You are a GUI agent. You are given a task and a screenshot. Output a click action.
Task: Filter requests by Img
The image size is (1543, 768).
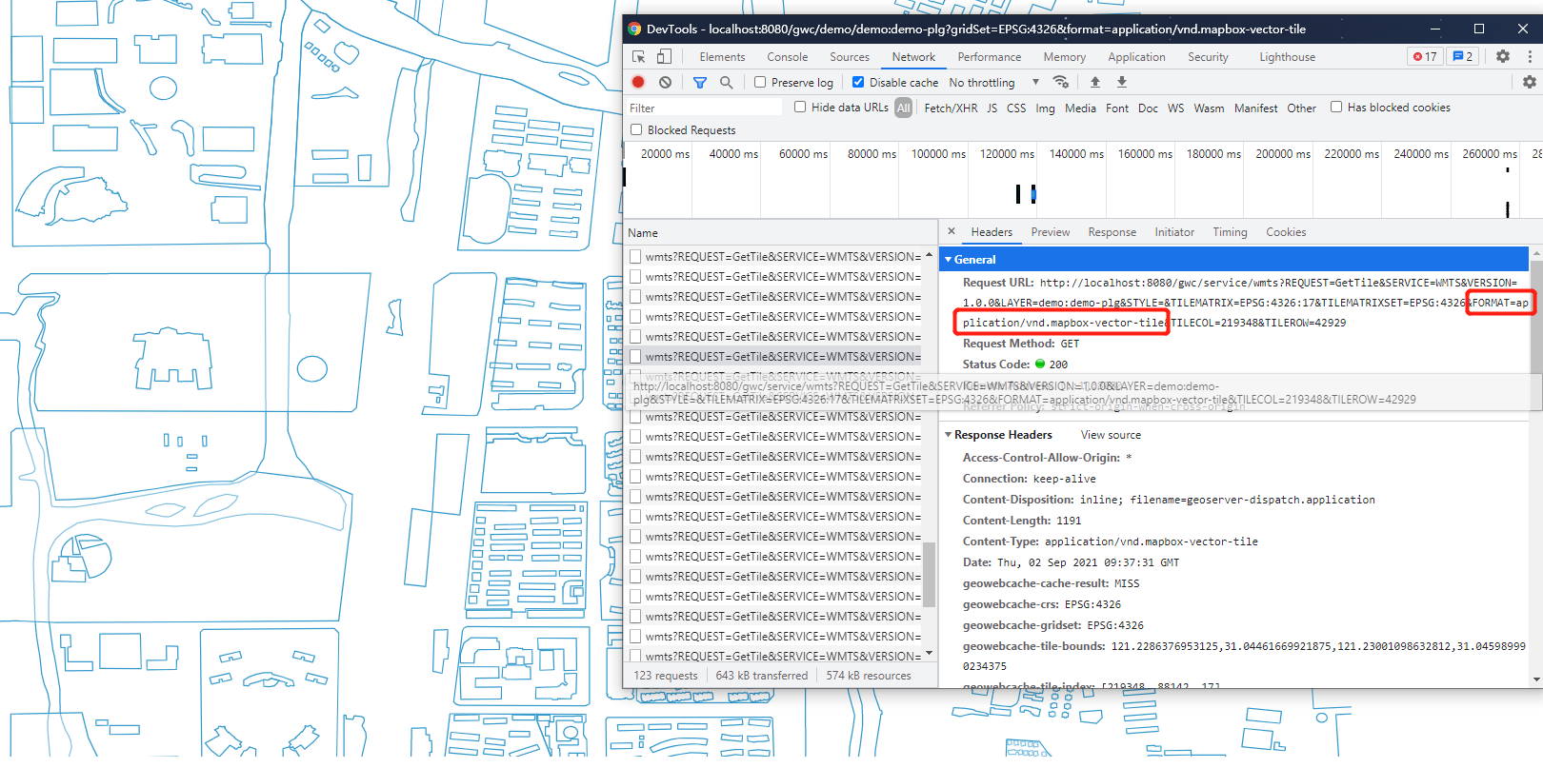(1045, 108)
